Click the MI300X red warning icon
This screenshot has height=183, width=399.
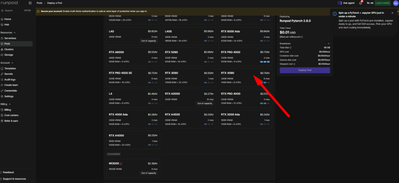pyautogui.click(x=121, y=164)
